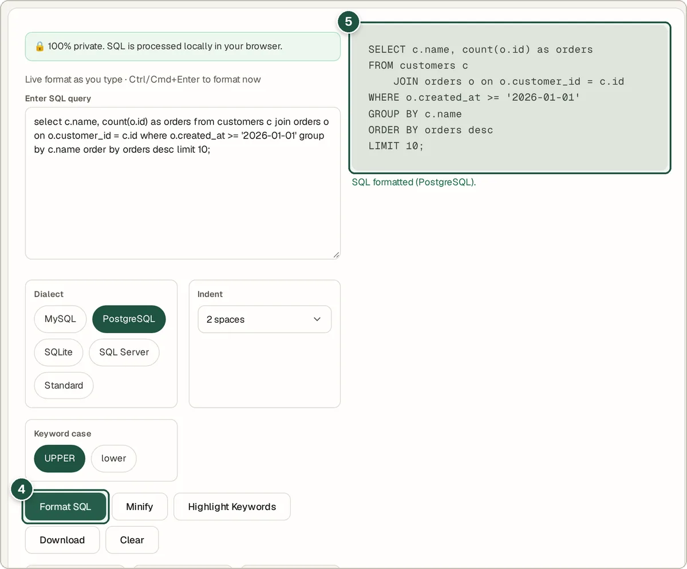Click the "FROM customers c" output line
The height and width of the screenshot is (569, 687).
(x=418, y=65)
